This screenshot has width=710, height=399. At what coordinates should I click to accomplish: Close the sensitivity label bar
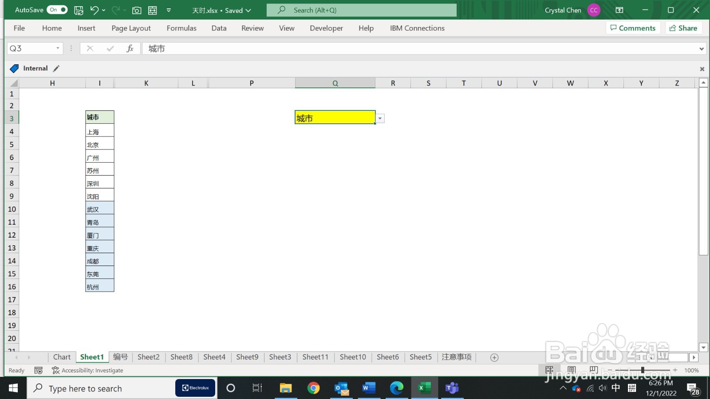(702, 69)
